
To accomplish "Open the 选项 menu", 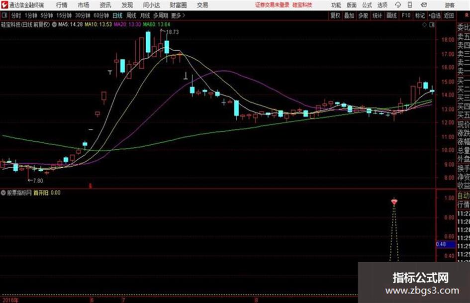I will 382,5.
